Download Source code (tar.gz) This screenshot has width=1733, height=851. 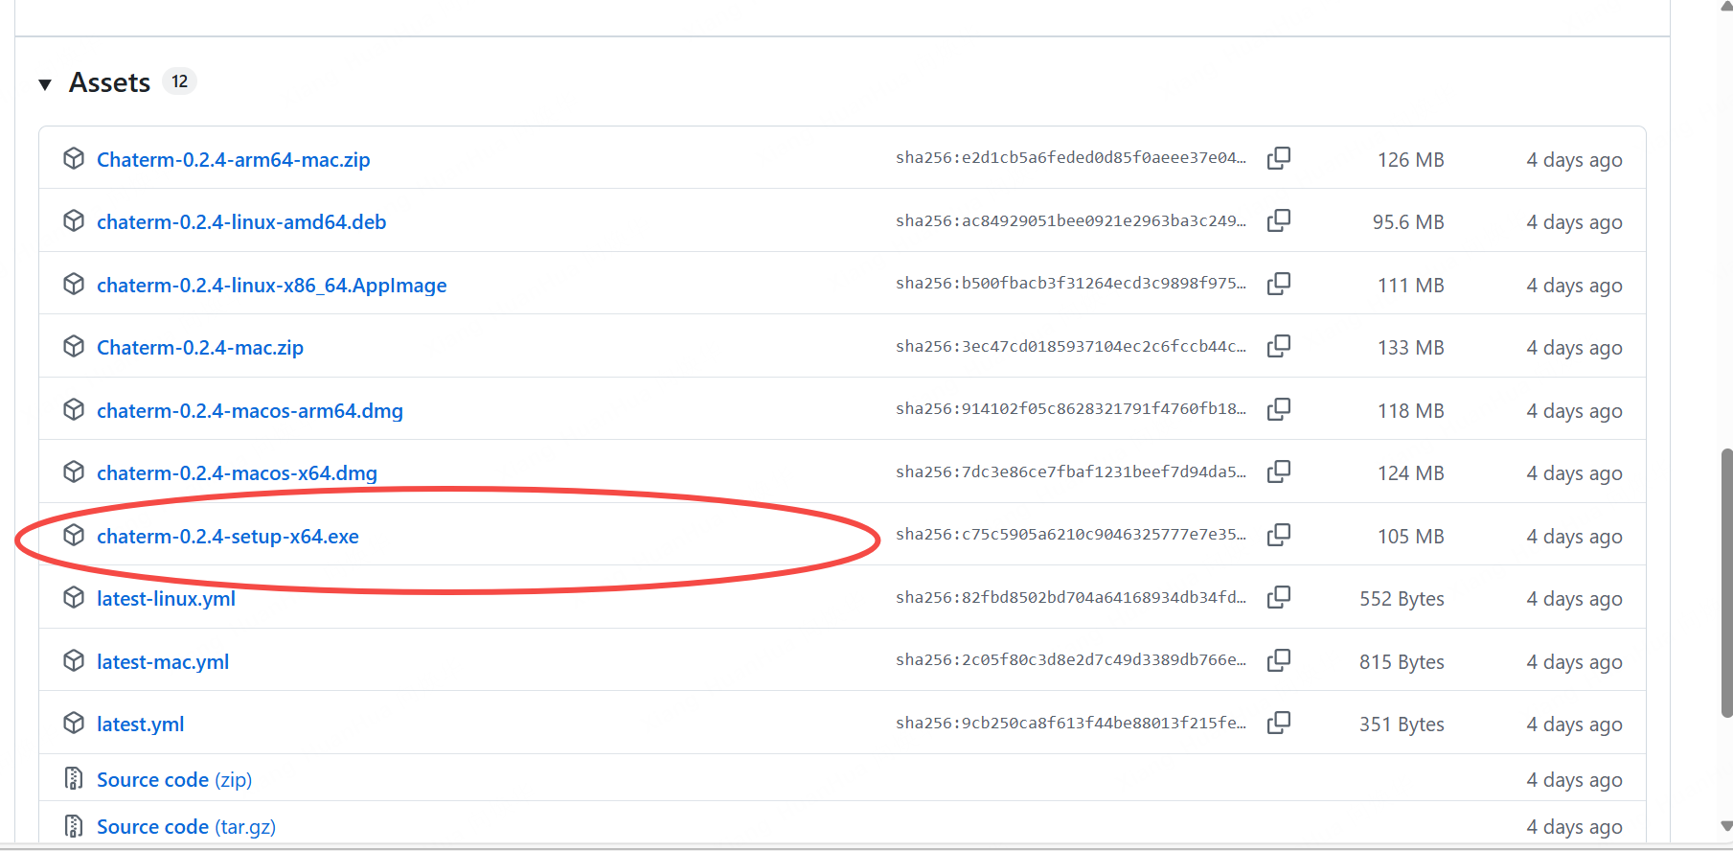[187, 827]
